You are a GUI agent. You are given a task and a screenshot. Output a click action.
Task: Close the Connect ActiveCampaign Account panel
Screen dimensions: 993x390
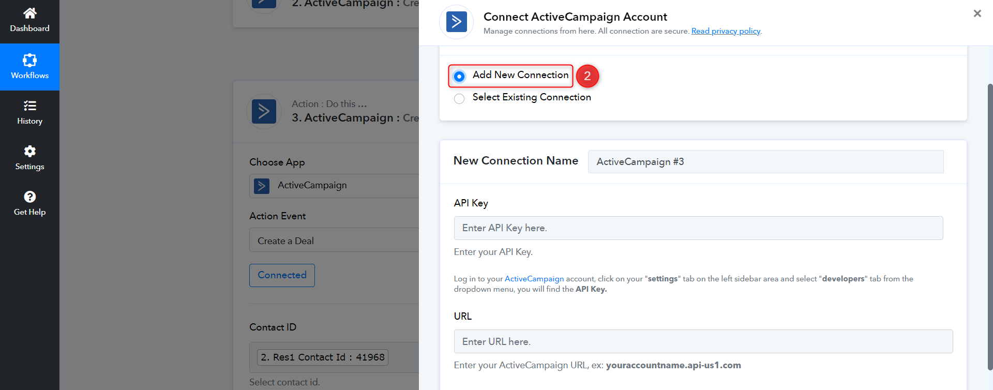[x=977, y=13]
